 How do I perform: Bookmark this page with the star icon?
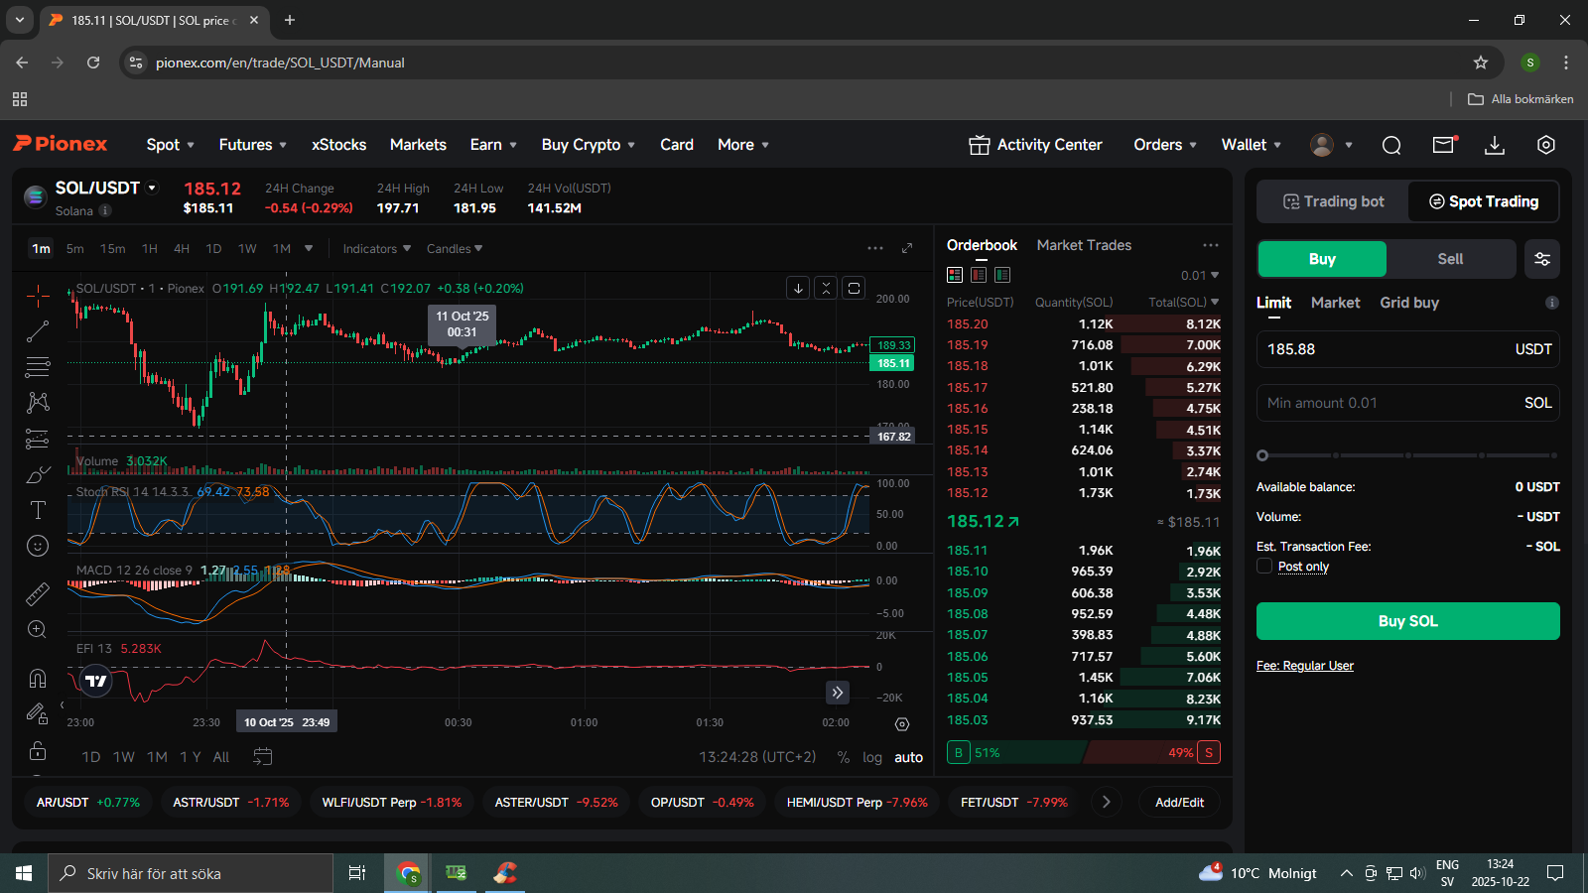[1481, 63]
